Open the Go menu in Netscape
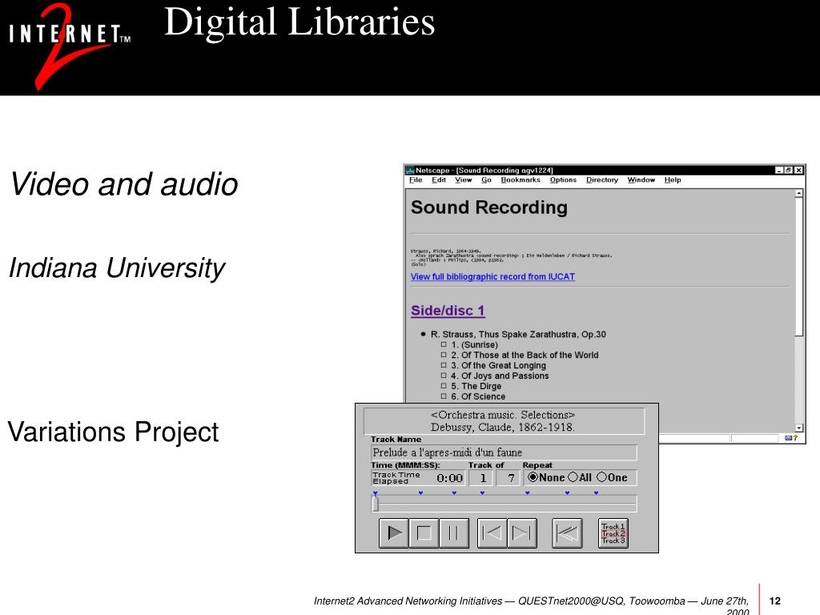 click(486, 180)
